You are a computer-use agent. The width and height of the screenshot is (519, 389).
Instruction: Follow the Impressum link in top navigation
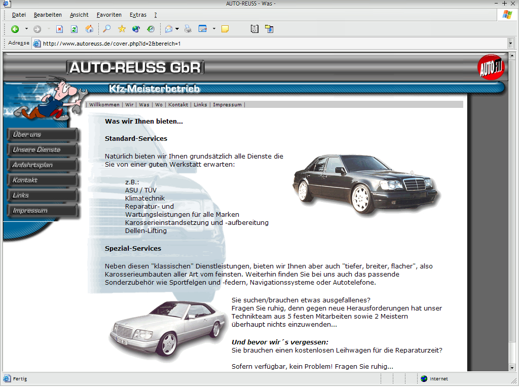[x=228, y=105]
